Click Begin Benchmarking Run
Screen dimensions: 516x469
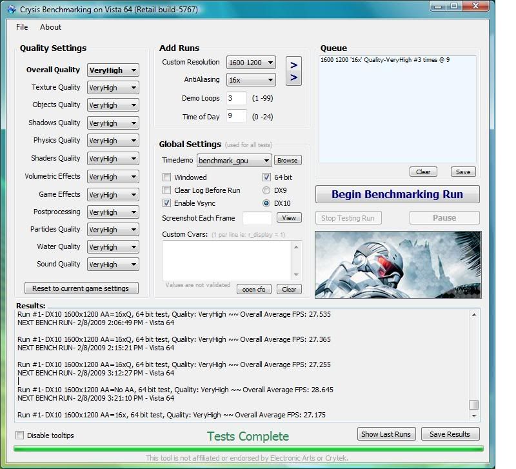(x=397, y=194)
